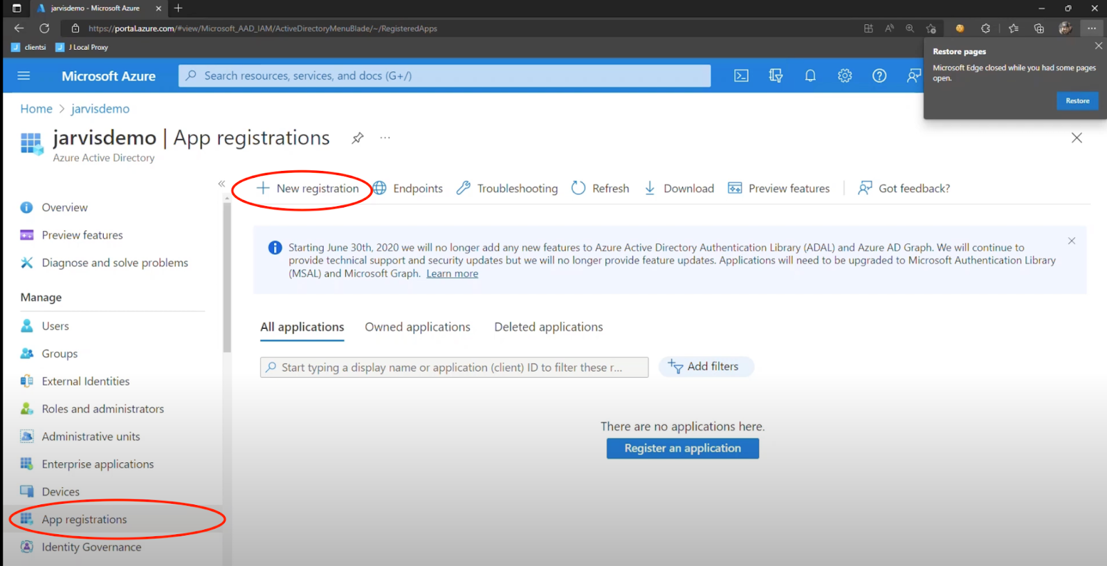Open the ellipsis menu beside the blade title
Screen dimensions: 1107x566
385,138
